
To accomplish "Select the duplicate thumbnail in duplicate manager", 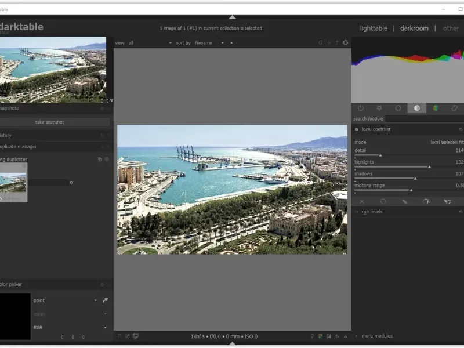I will click(x=13, y=183).
